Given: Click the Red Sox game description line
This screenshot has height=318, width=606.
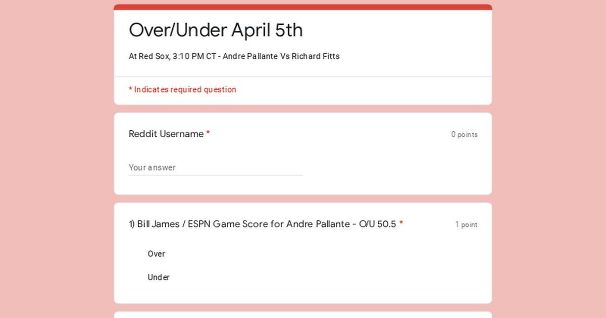Looking at the screenshot, I should (234, 57).
